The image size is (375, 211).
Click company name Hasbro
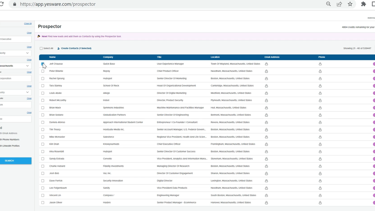(107, 203)
